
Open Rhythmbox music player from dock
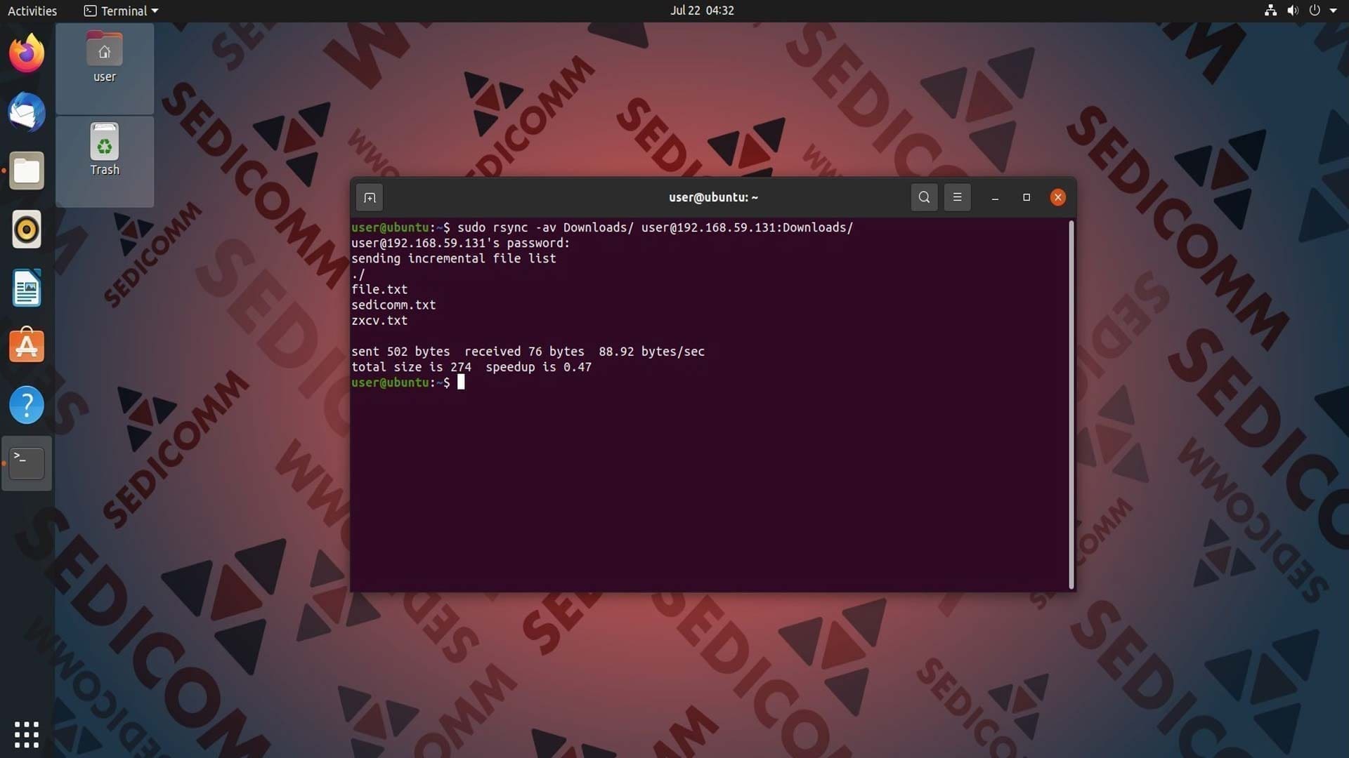[27, 230]
